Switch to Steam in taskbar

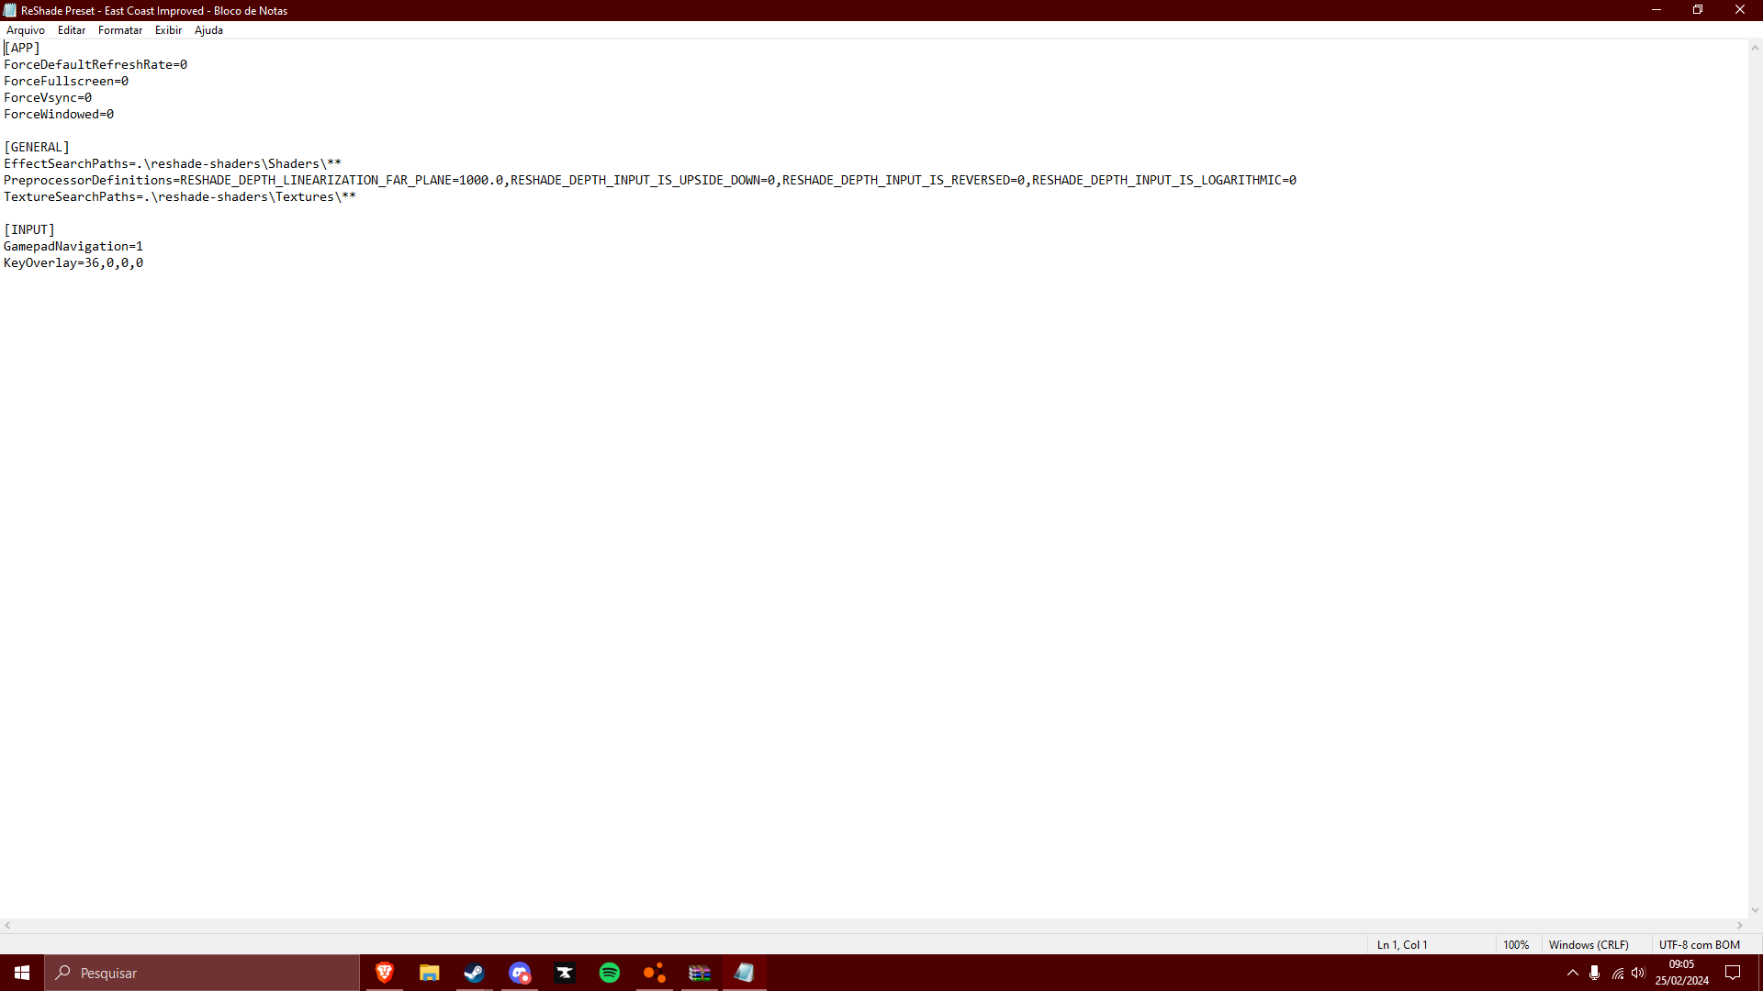point(474,973)
